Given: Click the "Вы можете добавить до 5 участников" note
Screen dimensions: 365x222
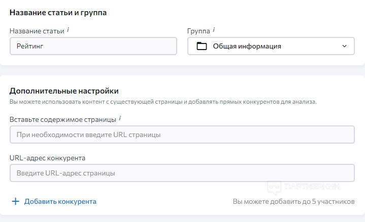Looking at the screenshot, I should point(293,201).
